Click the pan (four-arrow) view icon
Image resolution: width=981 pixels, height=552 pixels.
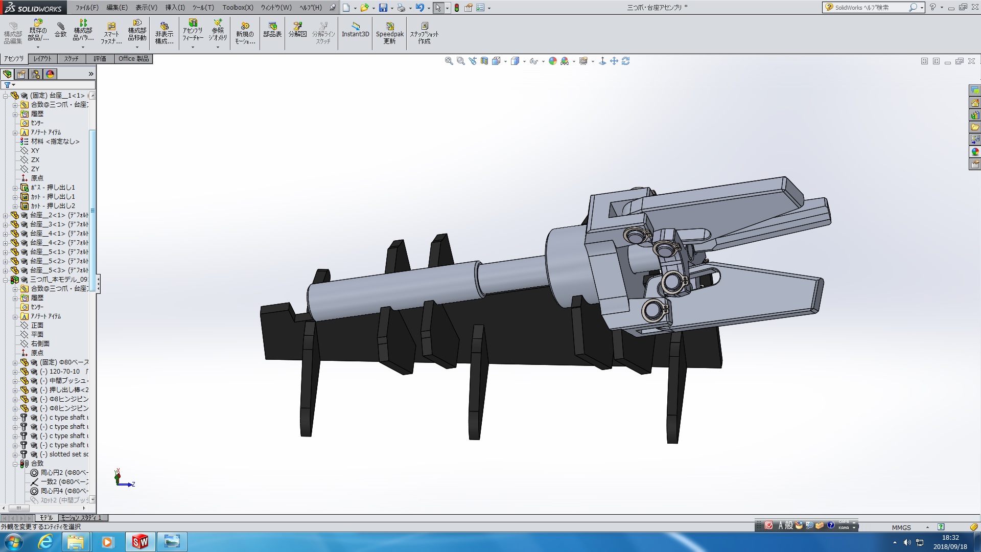(x=614, y=61)
